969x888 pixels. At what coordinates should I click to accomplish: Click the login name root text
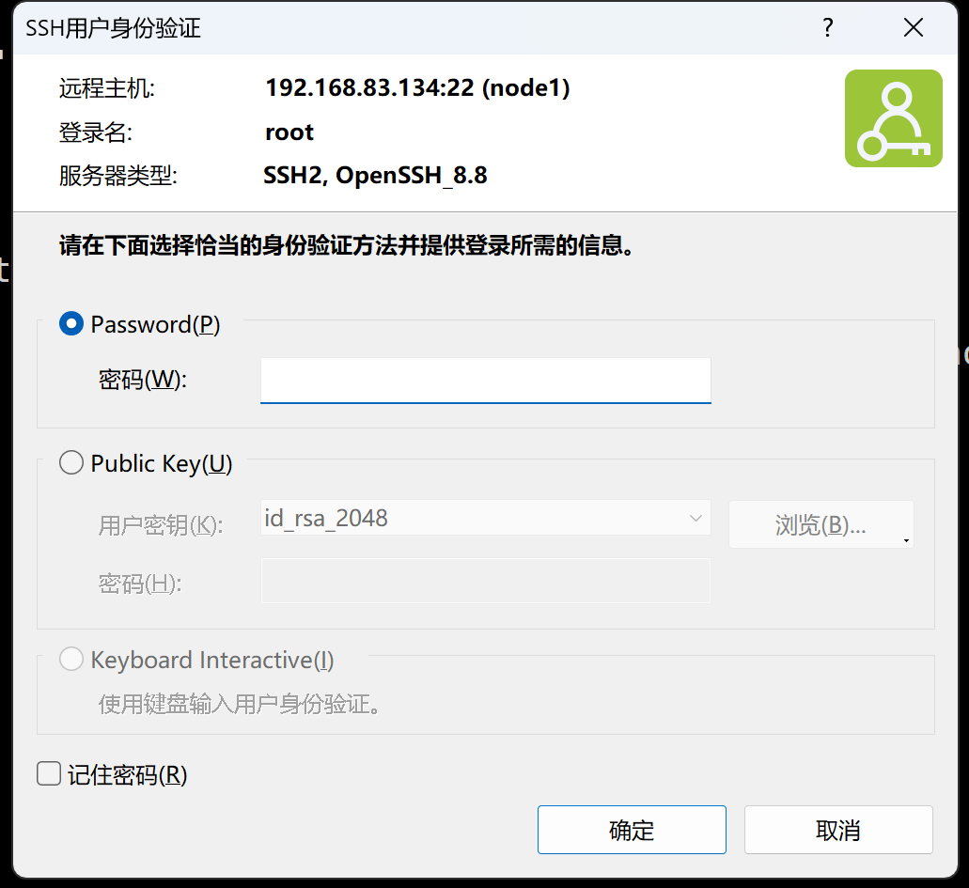pyautogui.click(x=289, y=132)
